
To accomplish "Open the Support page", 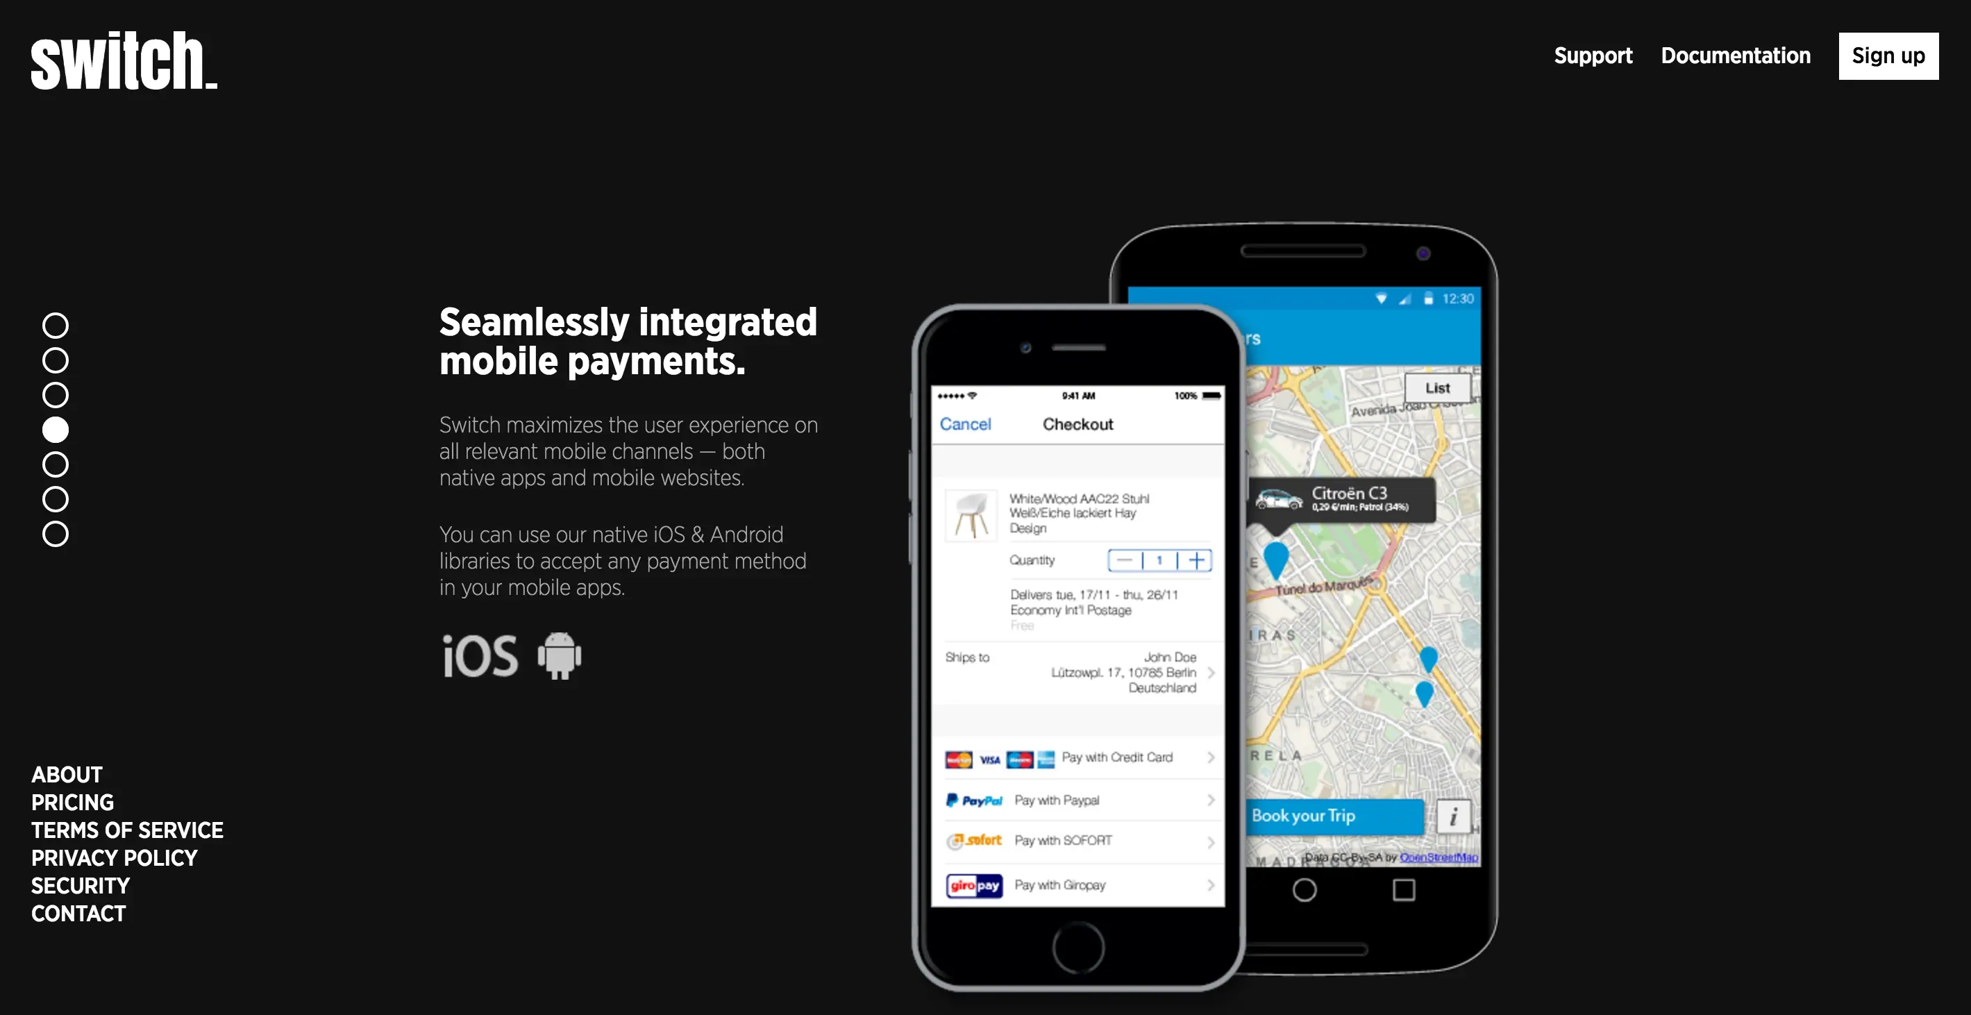I will tap(1593, 56).
